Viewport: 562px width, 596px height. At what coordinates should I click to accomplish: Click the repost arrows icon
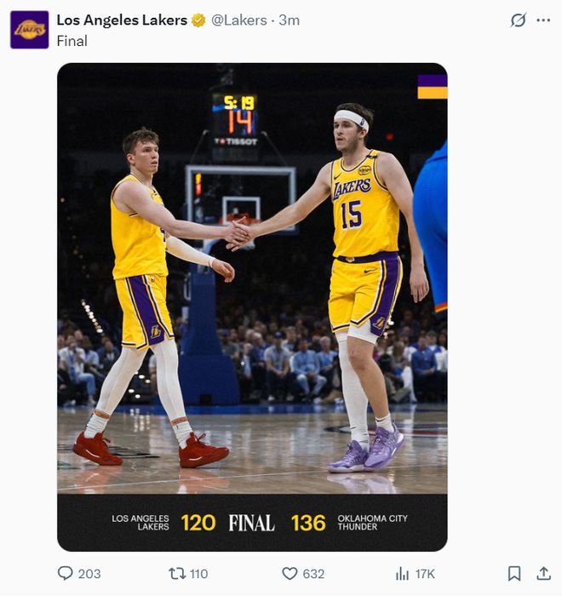177,573
